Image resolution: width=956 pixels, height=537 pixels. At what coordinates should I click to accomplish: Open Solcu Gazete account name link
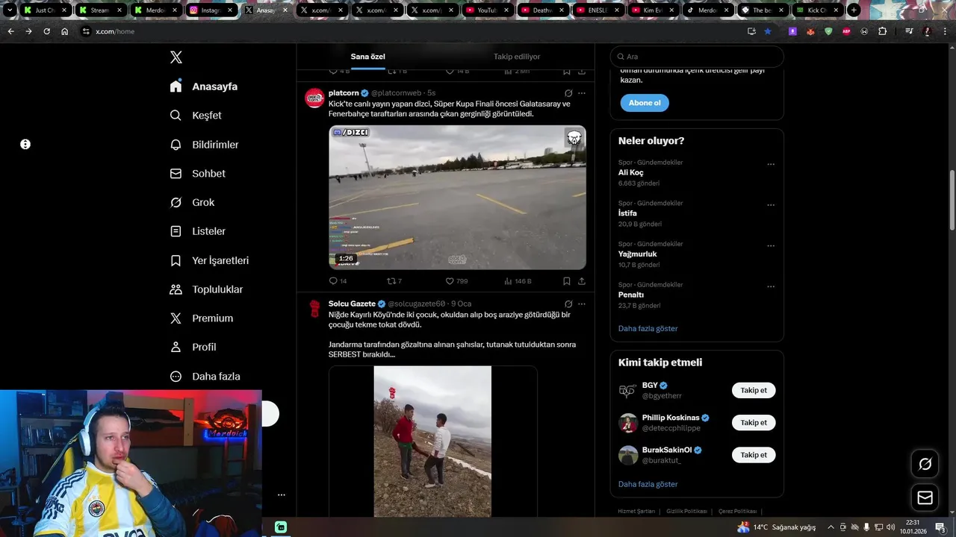coord(352,304)
